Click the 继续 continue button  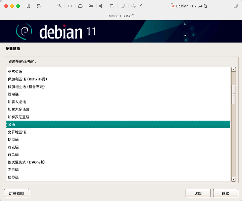click(x=226, y=193)
